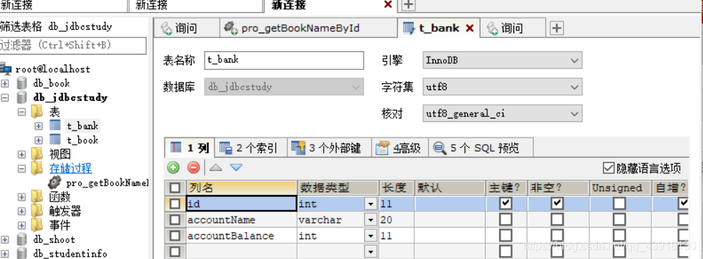Click the t_book table icon in tree
Screen dimensions: 703x259
(55, 140)
